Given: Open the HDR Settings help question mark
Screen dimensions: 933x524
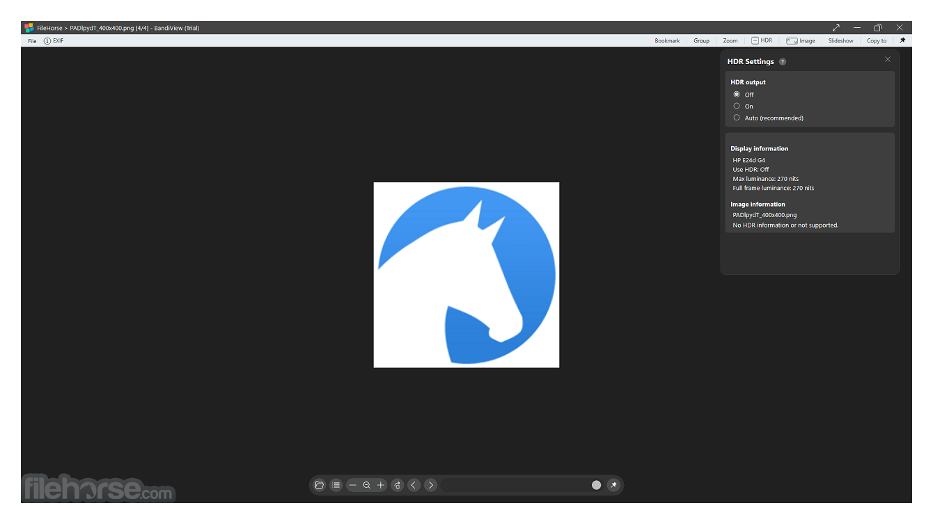Looking at the screenshot, I should pos(783,62).
